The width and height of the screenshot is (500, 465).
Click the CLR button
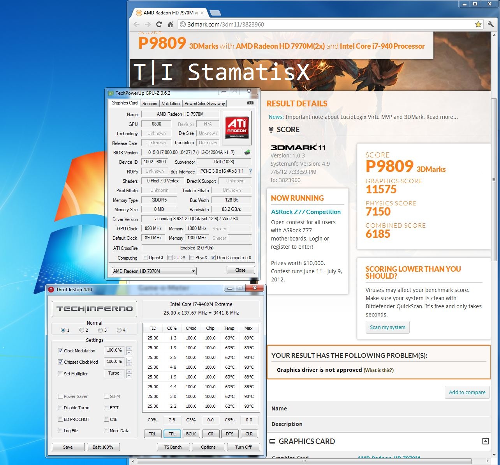point(249,434)
